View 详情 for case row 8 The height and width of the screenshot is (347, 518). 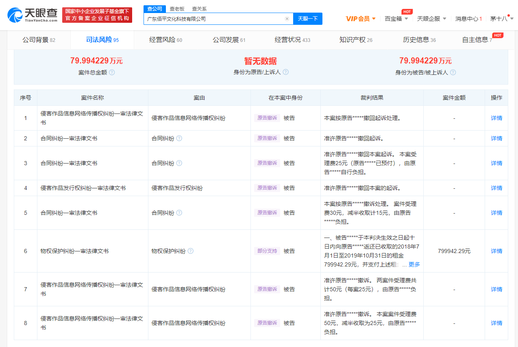tap(496, 323)
